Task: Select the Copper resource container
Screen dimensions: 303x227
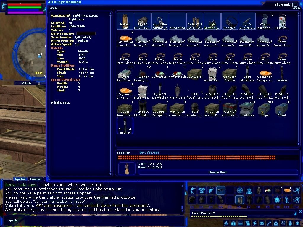Action: click(265, 109)
